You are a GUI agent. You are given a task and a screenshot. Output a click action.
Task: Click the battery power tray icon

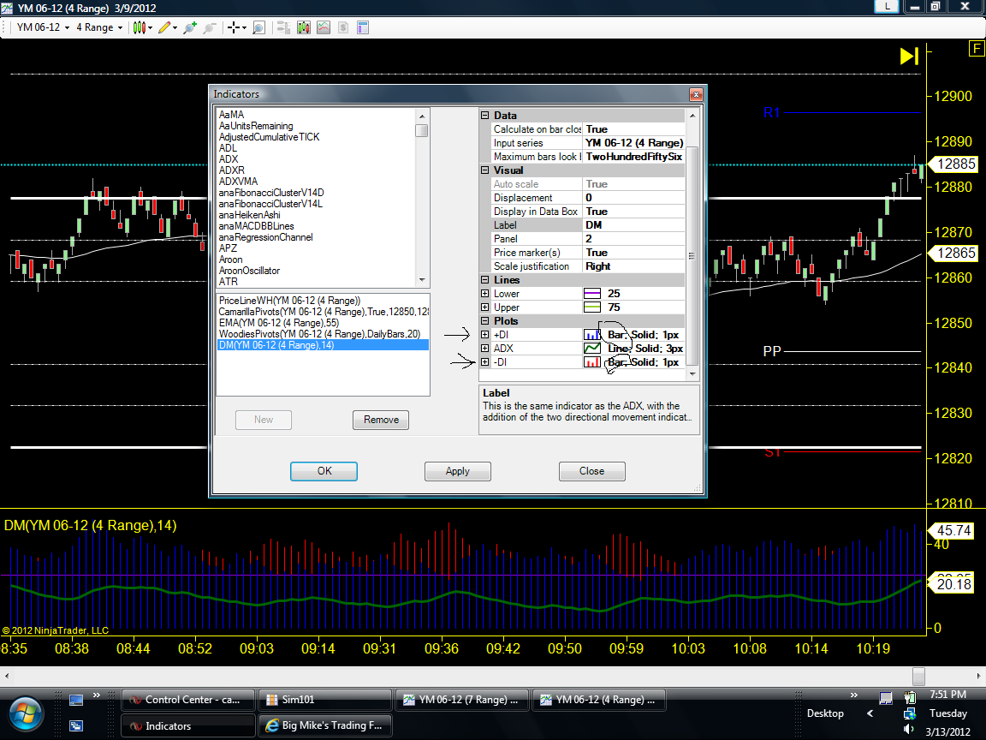click(x=909, y=696)
